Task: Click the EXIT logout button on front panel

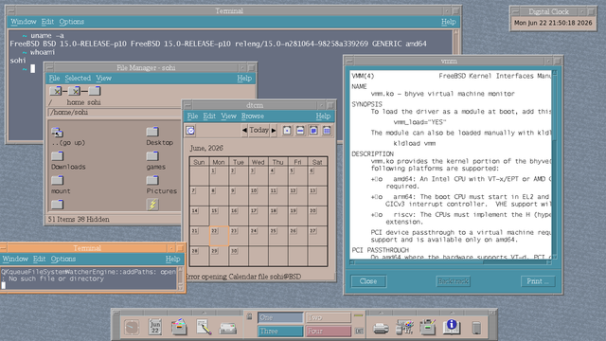Action: (x=359, y=331)
